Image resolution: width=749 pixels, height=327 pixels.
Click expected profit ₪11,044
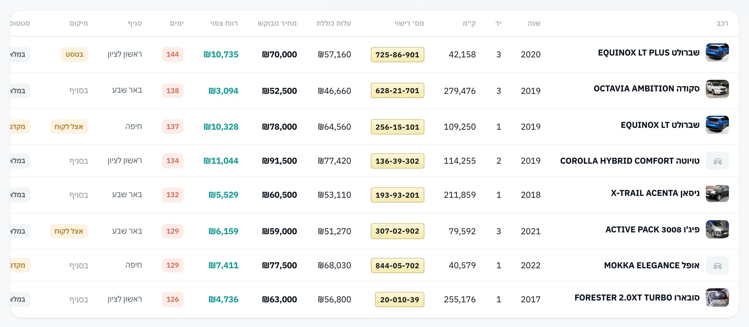point(221,161)
